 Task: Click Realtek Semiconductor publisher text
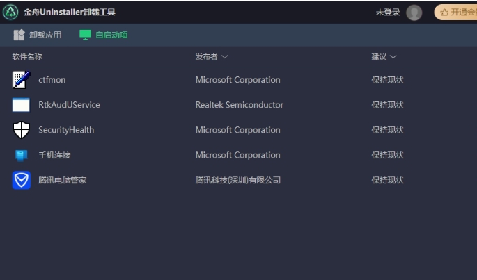(x=240, y=105)
